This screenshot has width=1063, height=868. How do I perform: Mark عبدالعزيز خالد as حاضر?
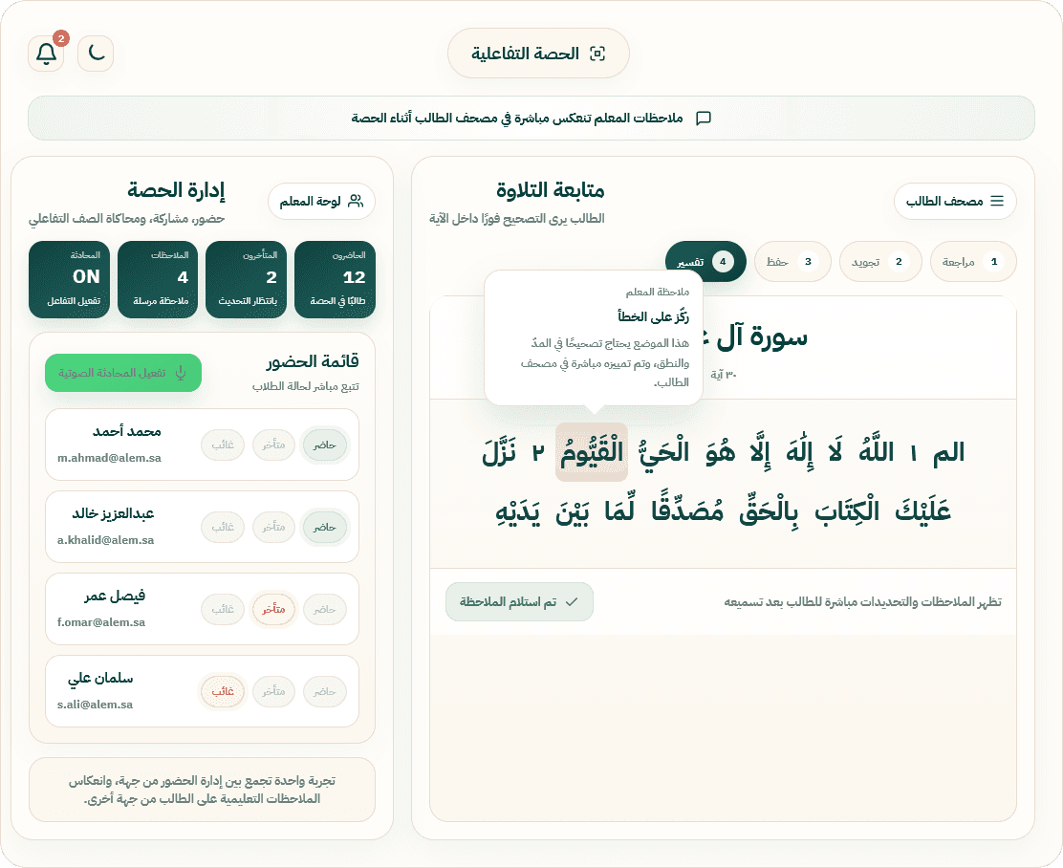pos(325,527)
